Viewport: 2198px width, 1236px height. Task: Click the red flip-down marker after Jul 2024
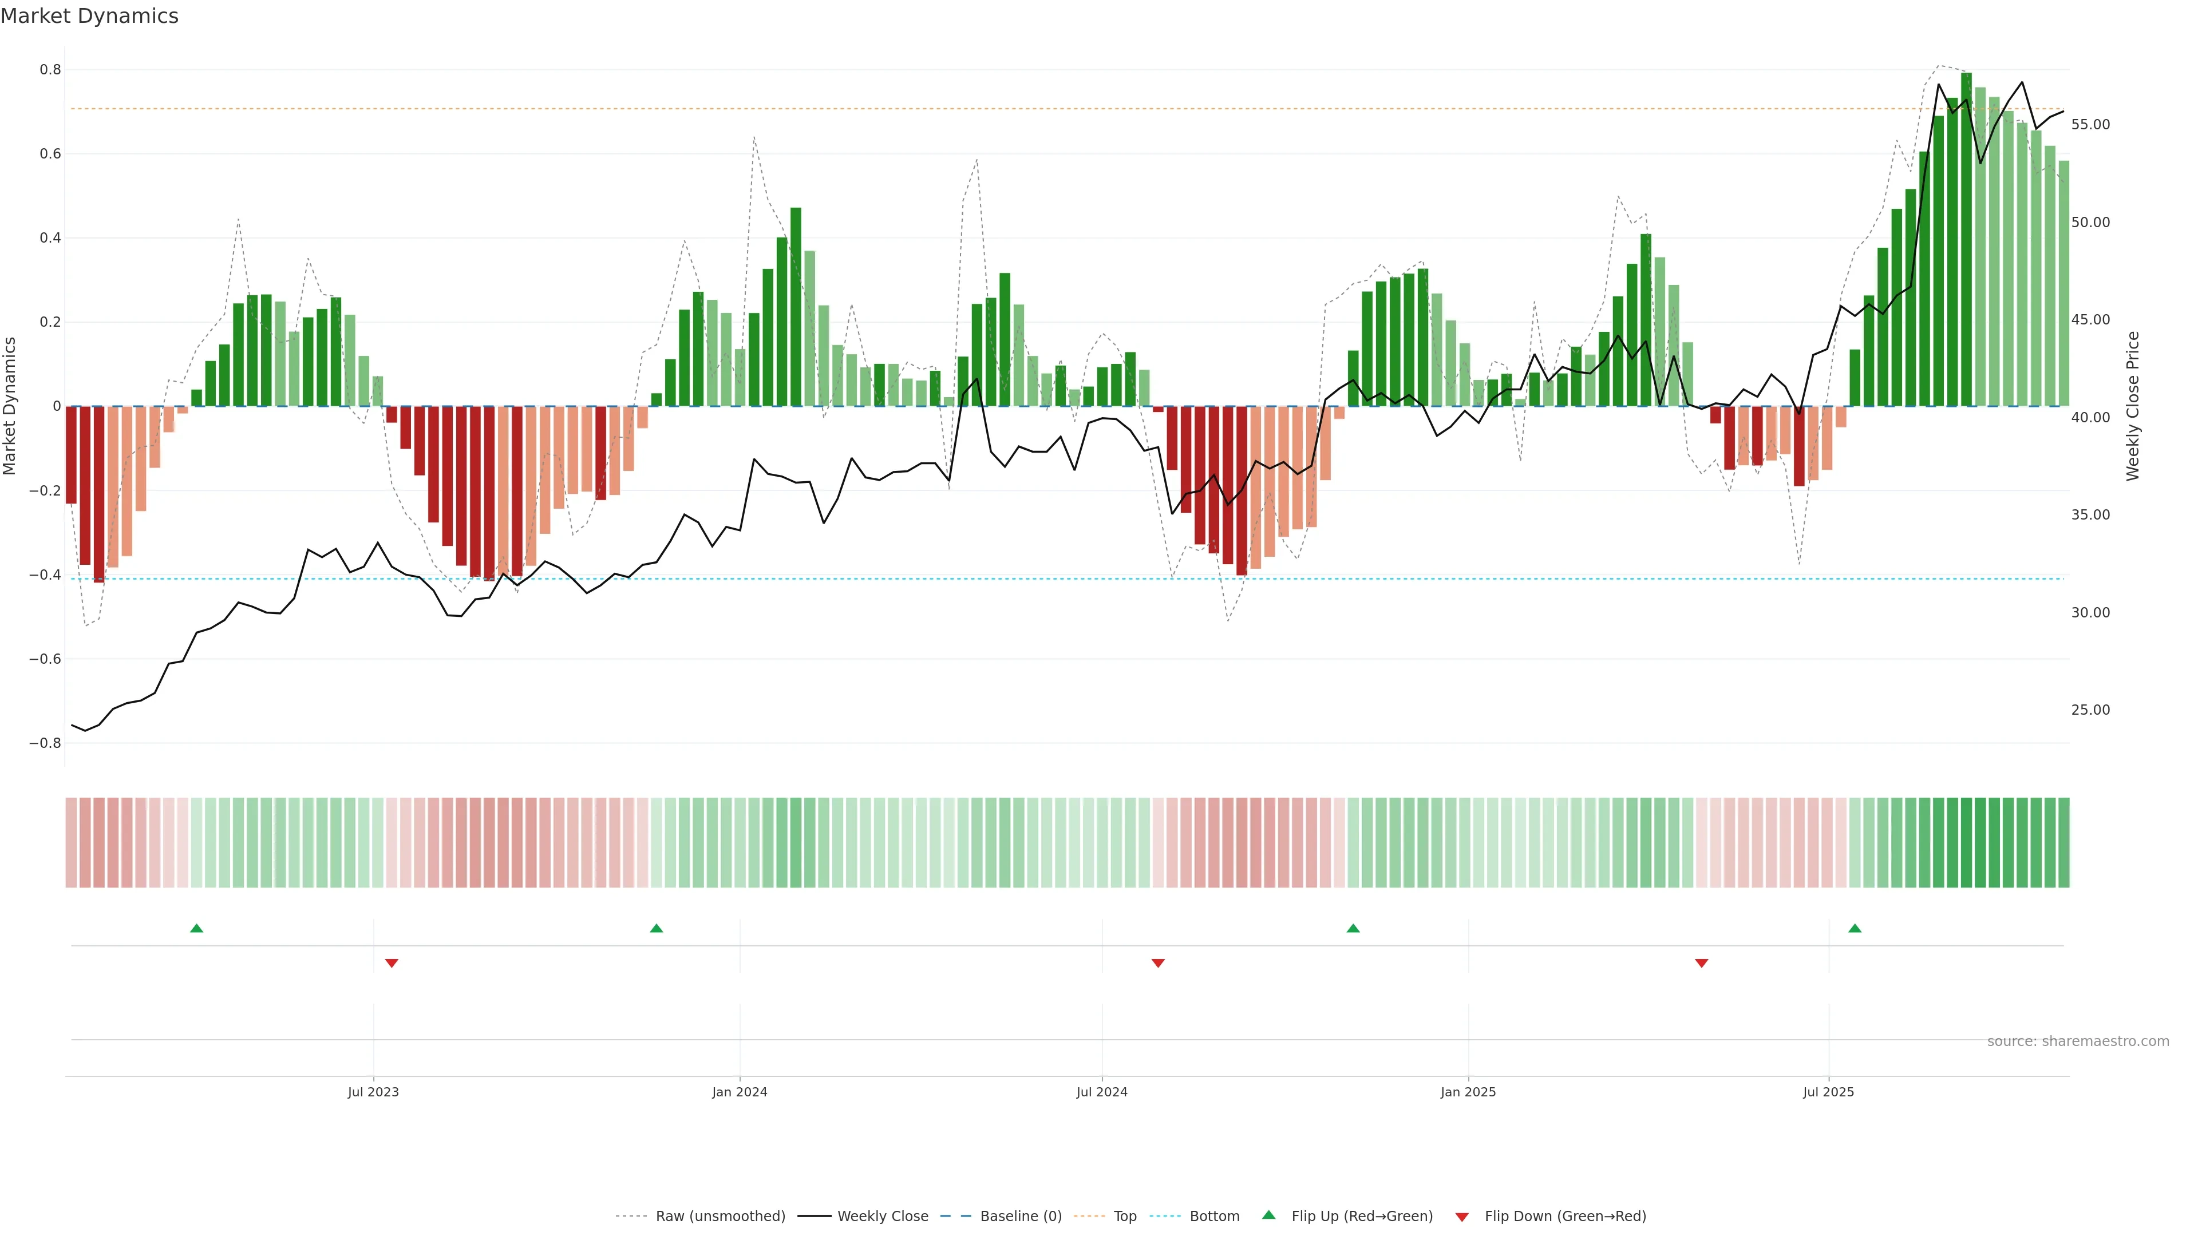1158,963
